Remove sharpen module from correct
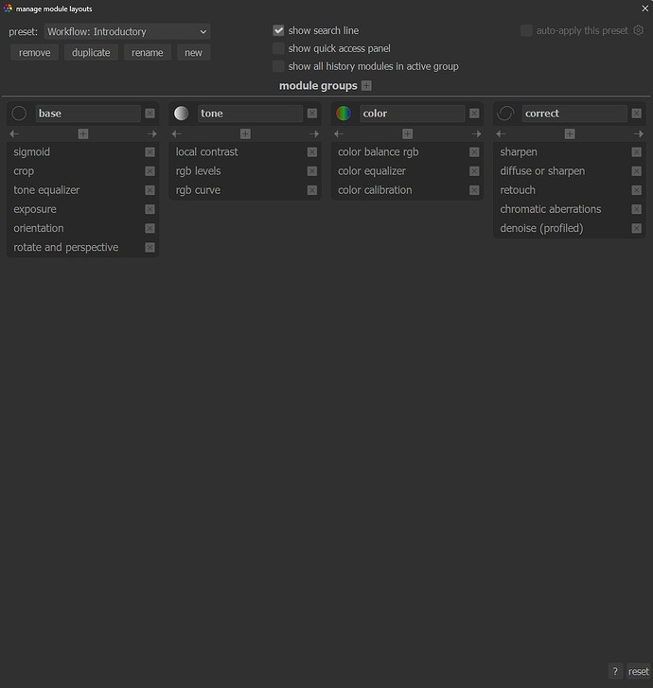The width and height of the screenshot is (653, 688). click(x=637, y=152)
